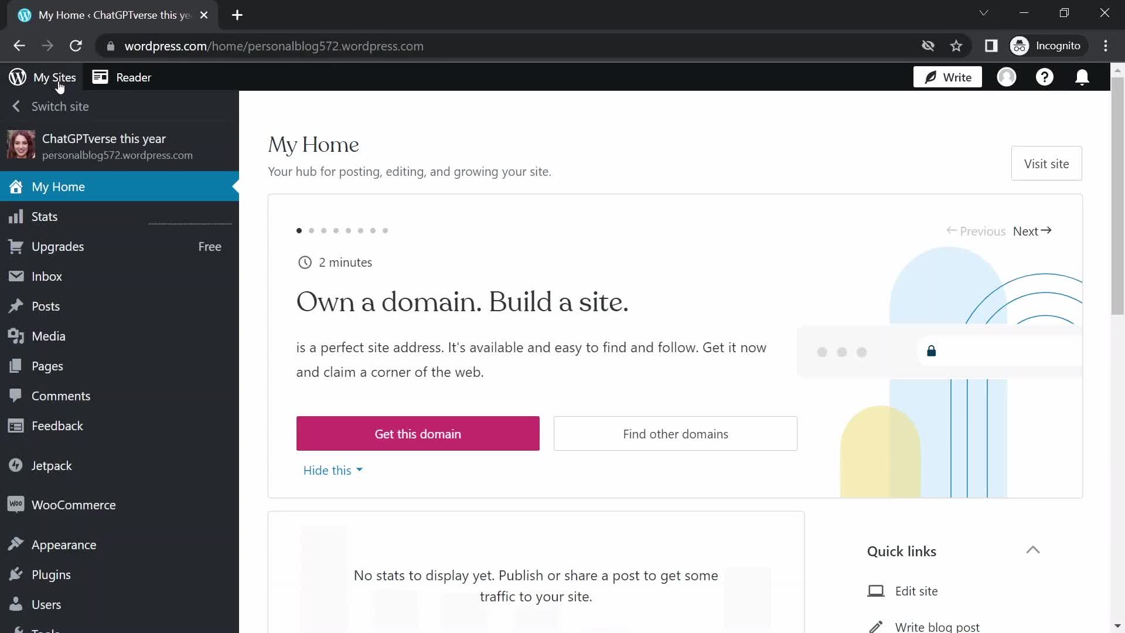Expand the Hide this dropdown

click(x=332, y=470)
